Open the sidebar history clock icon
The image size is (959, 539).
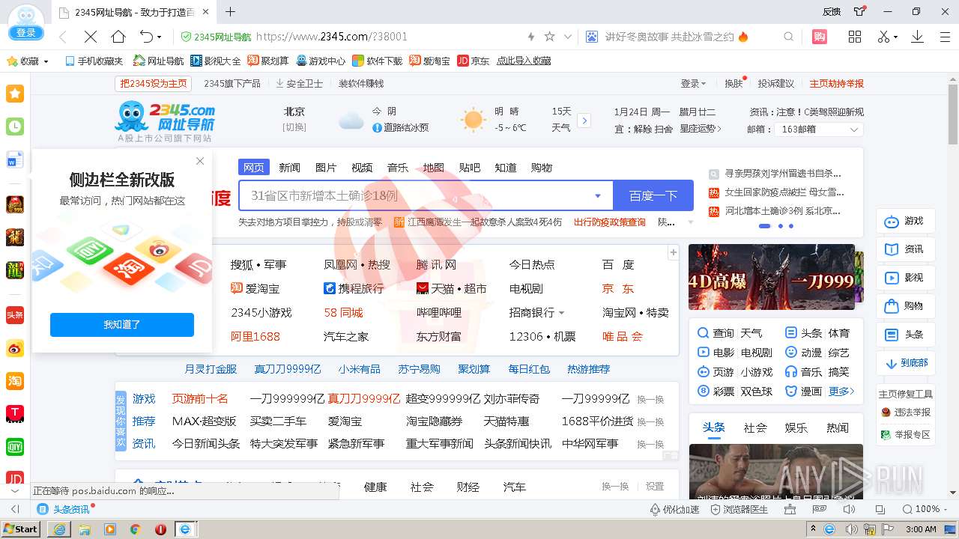click(15, 127)
